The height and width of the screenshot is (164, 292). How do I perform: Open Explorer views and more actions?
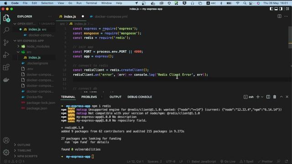tap(50, 16)
